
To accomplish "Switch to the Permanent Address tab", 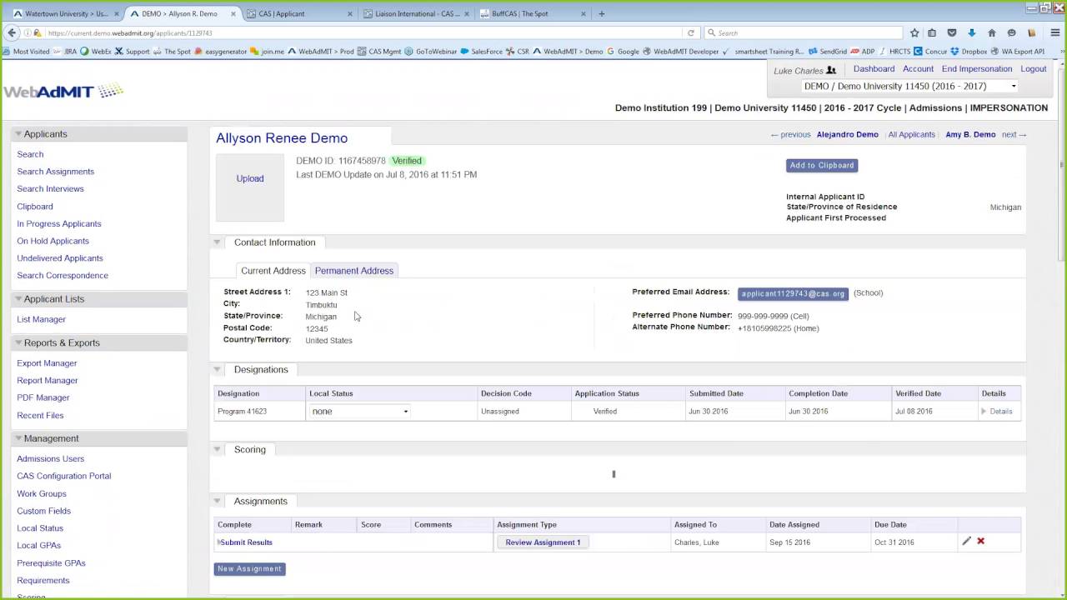I will 354,270.
